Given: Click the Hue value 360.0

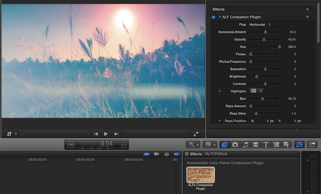Looking at the screenshot, I should tap(292, 46).
